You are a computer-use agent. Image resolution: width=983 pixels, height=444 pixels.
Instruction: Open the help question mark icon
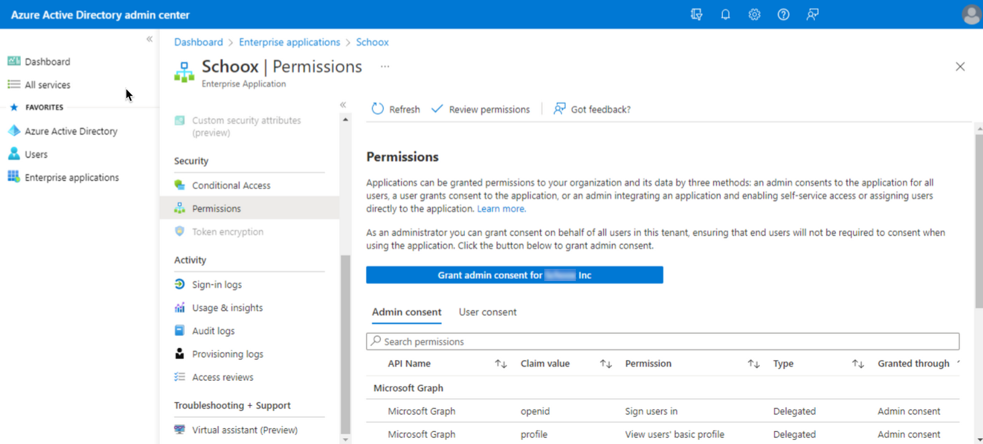[x=783, y=14]
